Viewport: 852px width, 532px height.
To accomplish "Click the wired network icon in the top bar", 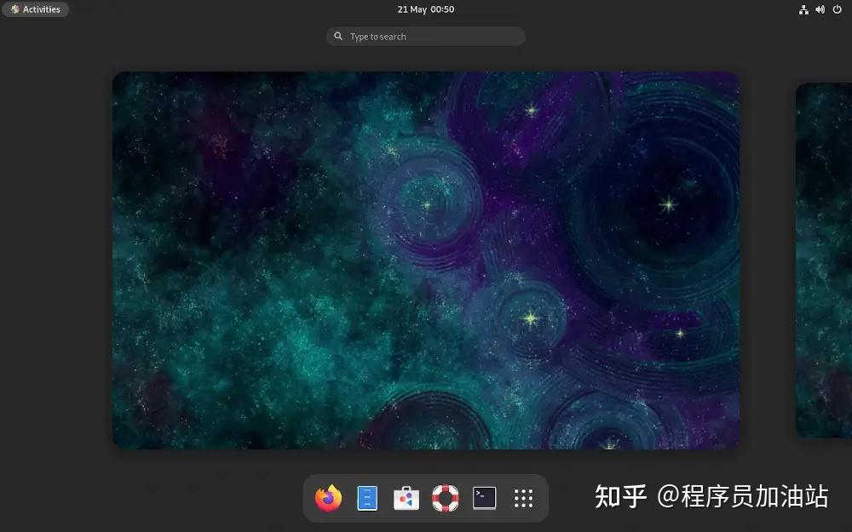I will 803,9.
